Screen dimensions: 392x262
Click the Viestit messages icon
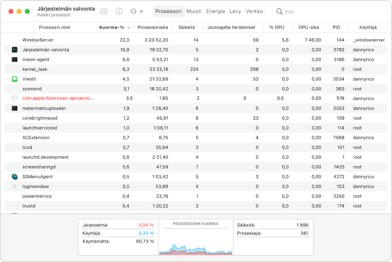(x=15, y=79)
